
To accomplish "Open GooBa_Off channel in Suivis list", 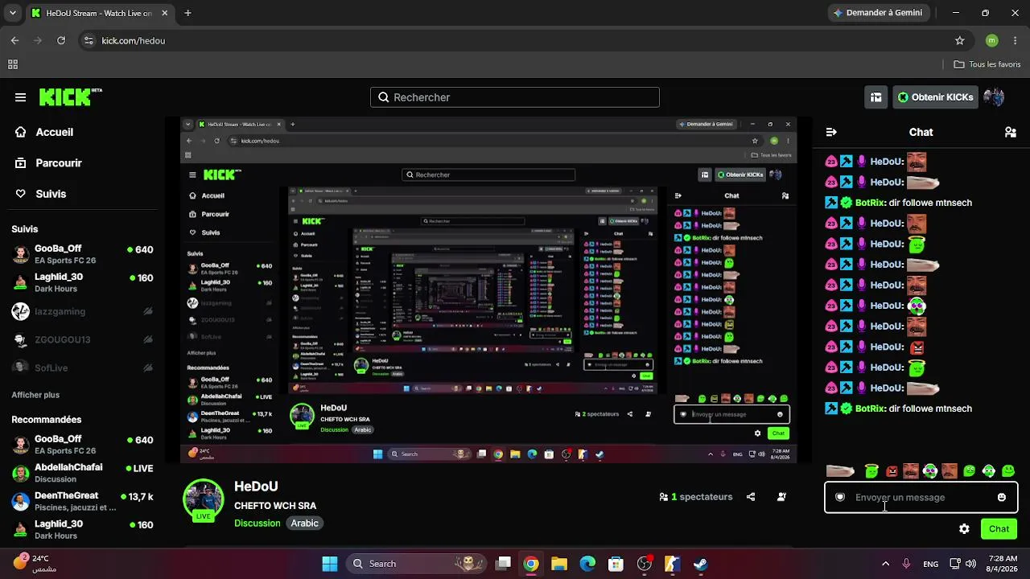I will pos(82,255).
